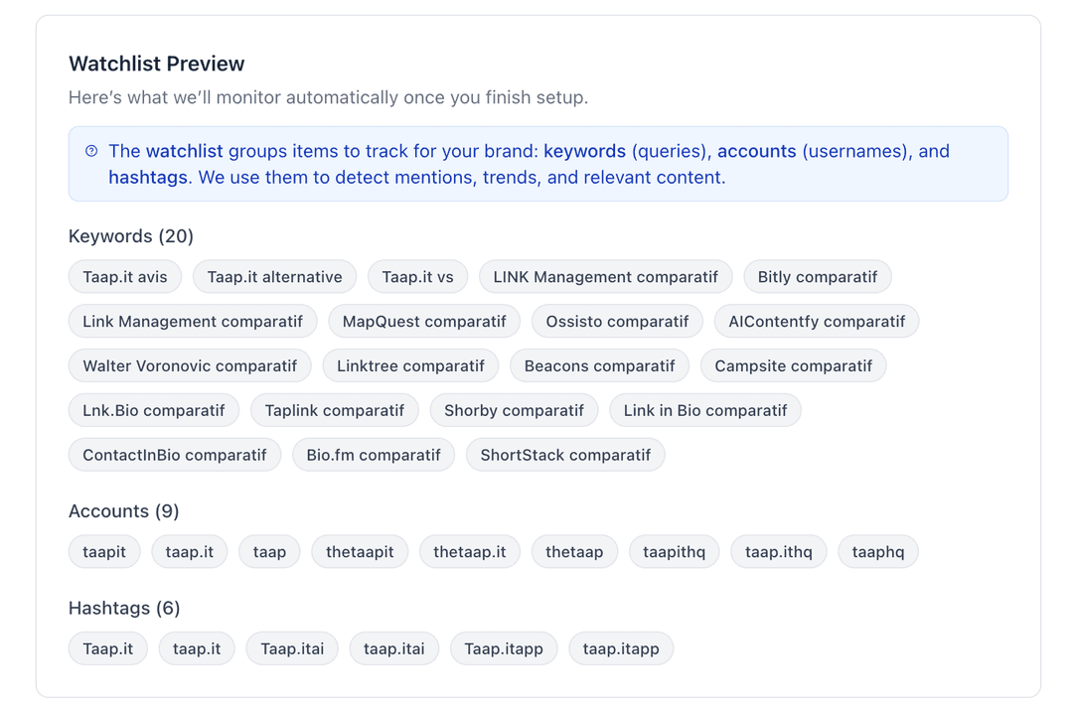Click the info icon in the blue banner

[x=91, y=151]
